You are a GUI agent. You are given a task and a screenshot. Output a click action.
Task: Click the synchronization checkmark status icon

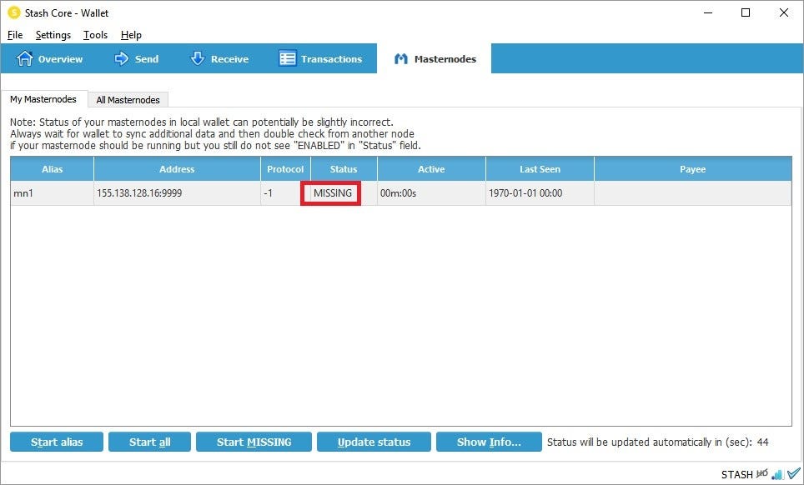click(794, 473)
